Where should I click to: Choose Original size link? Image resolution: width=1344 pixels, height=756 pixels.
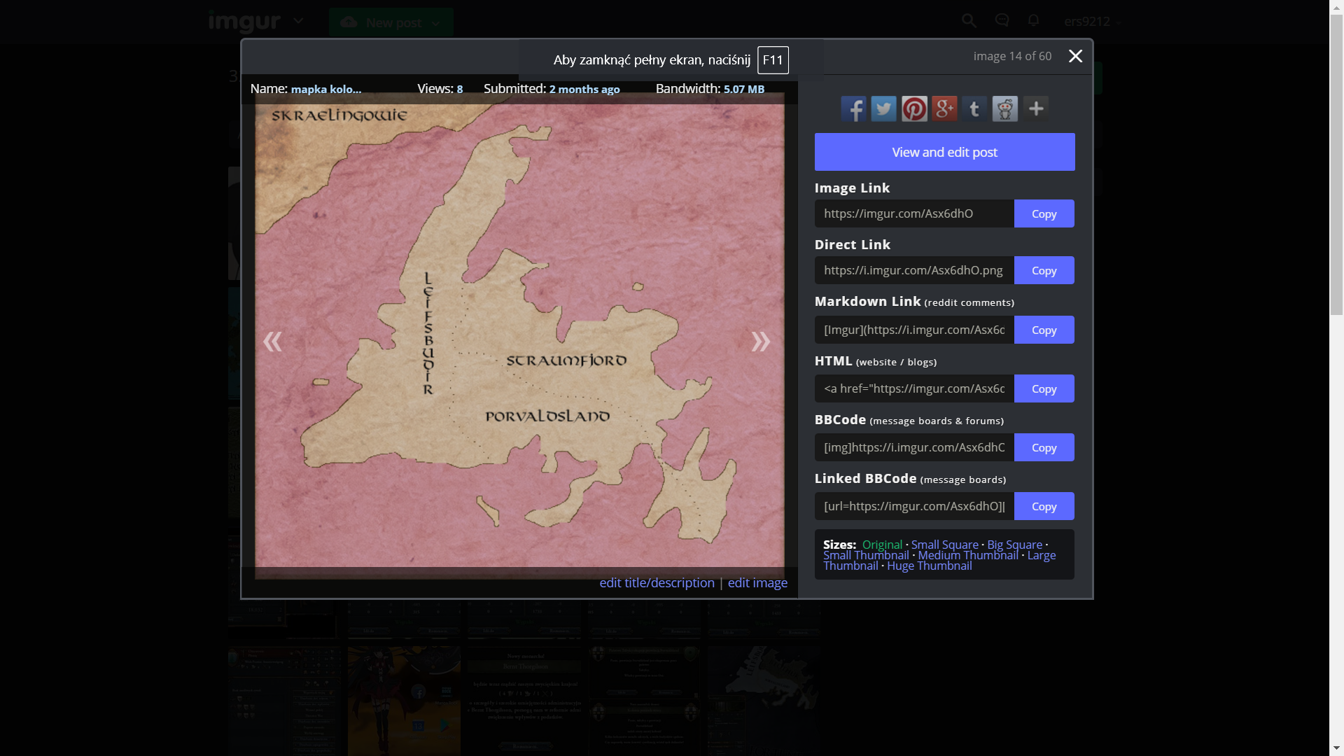pos(882,545)
